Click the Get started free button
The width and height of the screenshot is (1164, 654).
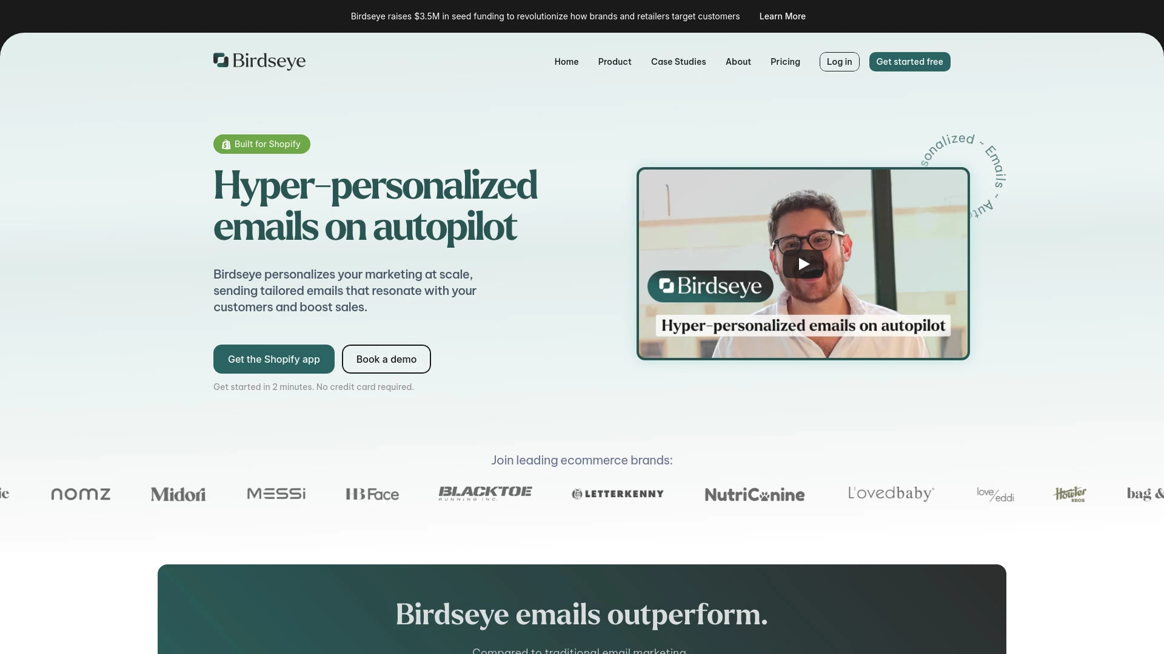(x=909, y=62)
